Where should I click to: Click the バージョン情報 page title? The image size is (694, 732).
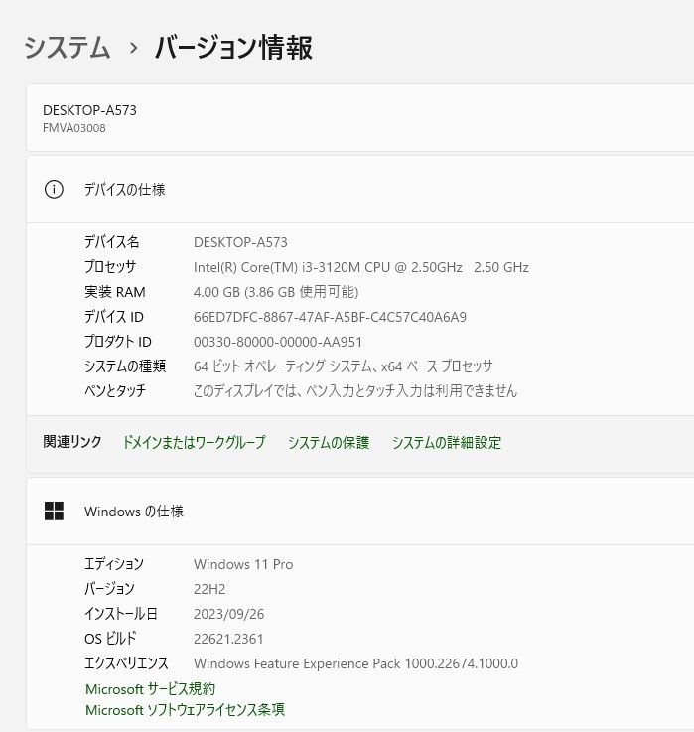(233, 47)
